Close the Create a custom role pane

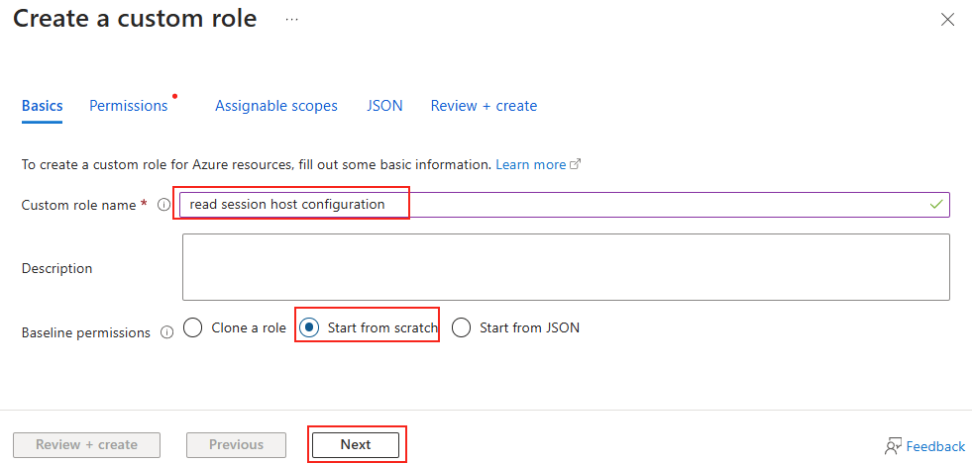click(947, 20)
